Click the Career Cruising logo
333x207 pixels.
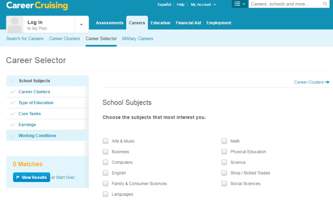click(37, 6)
